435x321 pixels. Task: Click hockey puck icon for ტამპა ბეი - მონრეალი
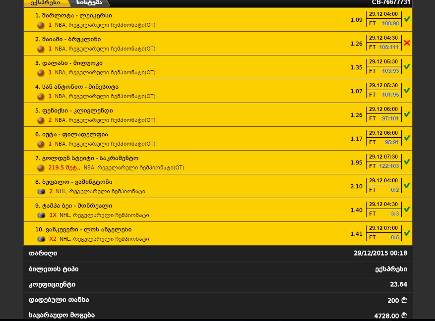tap(41, 215)
